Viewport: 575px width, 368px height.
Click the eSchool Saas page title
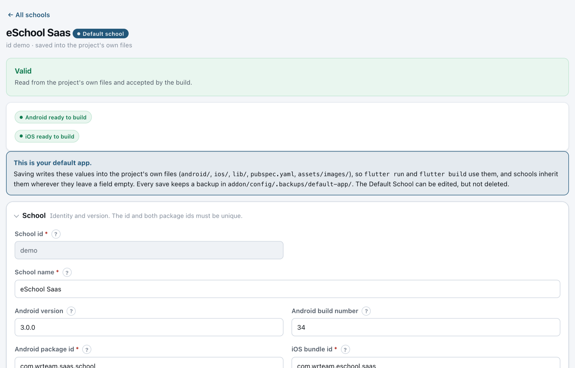coord(38,33)
